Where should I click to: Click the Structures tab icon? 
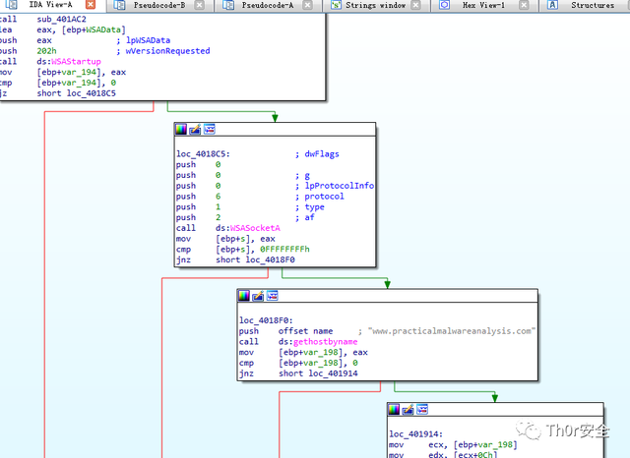point(552,5)
